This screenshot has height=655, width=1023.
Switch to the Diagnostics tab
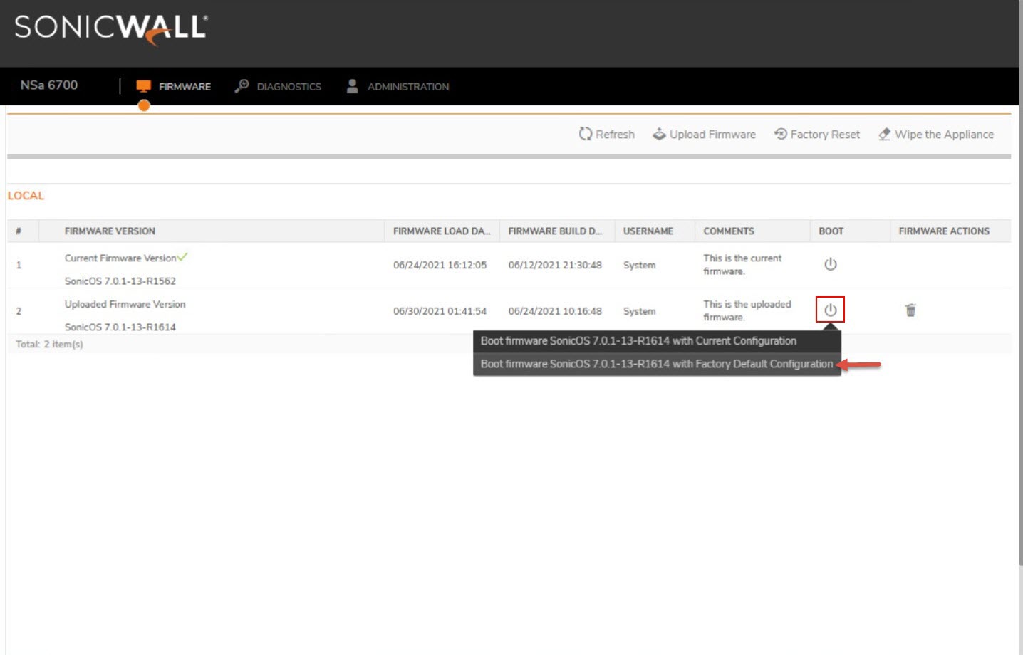pyautogui.click(x=289, y=87)
